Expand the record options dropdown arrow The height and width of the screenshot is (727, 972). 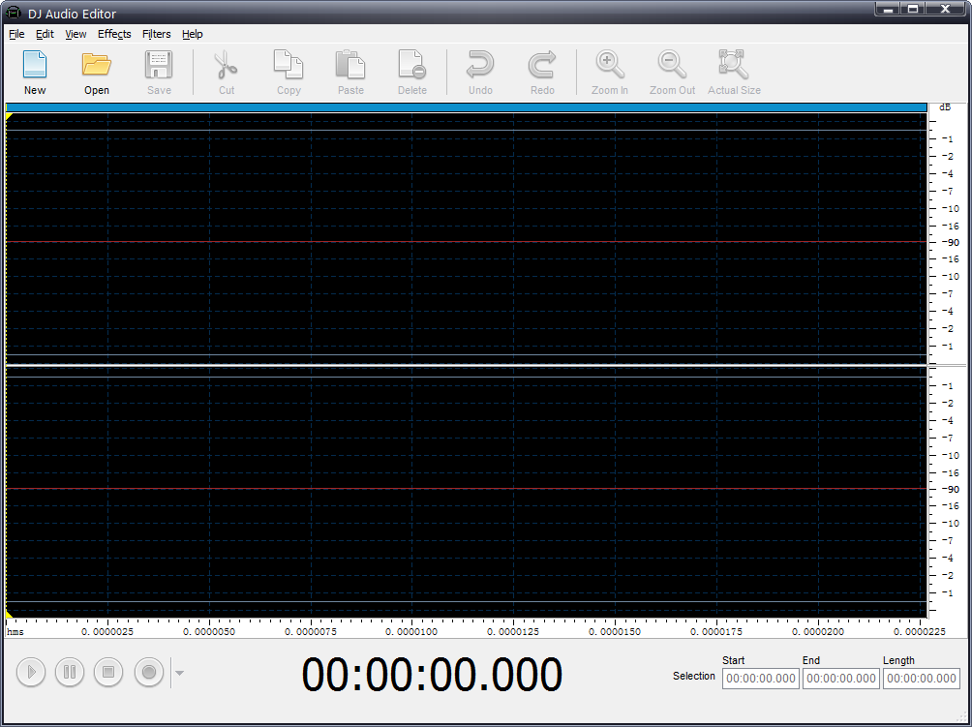179,673
